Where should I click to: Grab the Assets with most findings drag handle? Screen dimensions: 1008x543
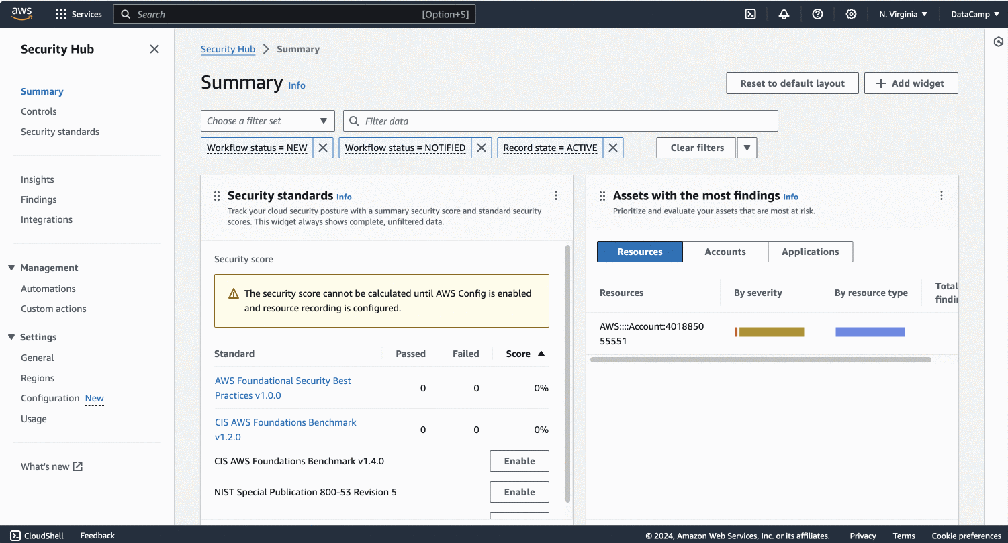(x=602, y=196)
